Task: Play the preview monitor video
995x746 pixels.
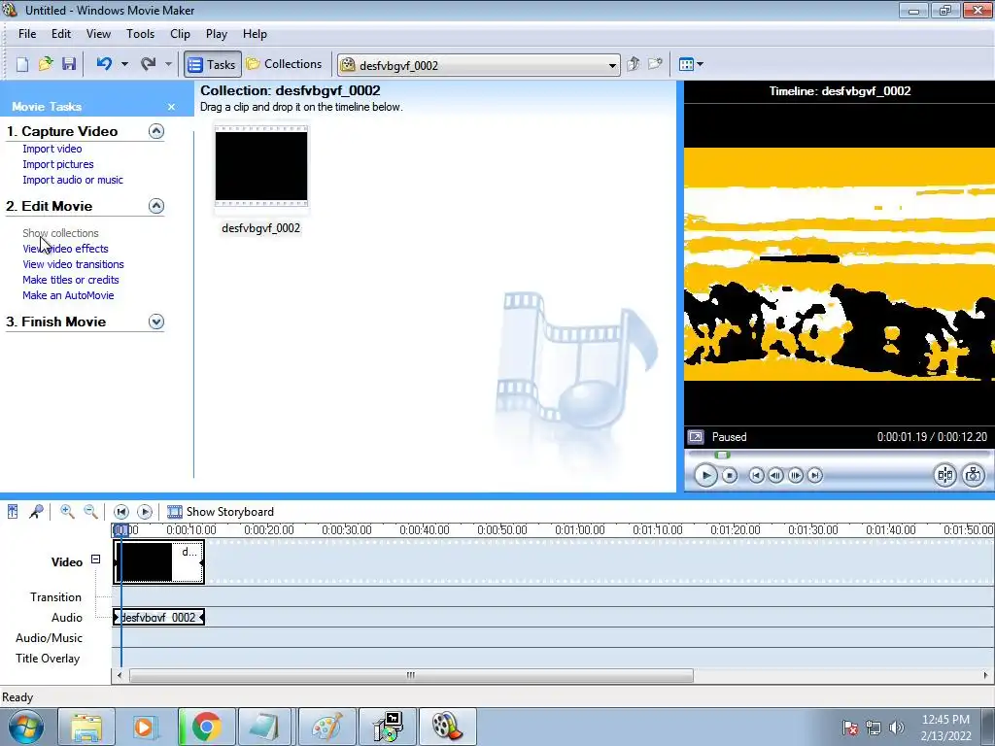Action: (705, 475)
